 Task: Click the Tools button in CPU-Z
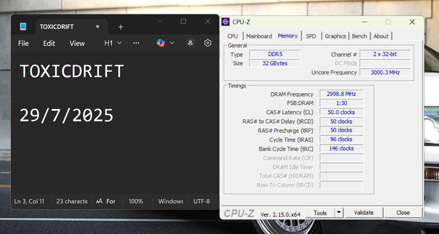pos(320,213)
